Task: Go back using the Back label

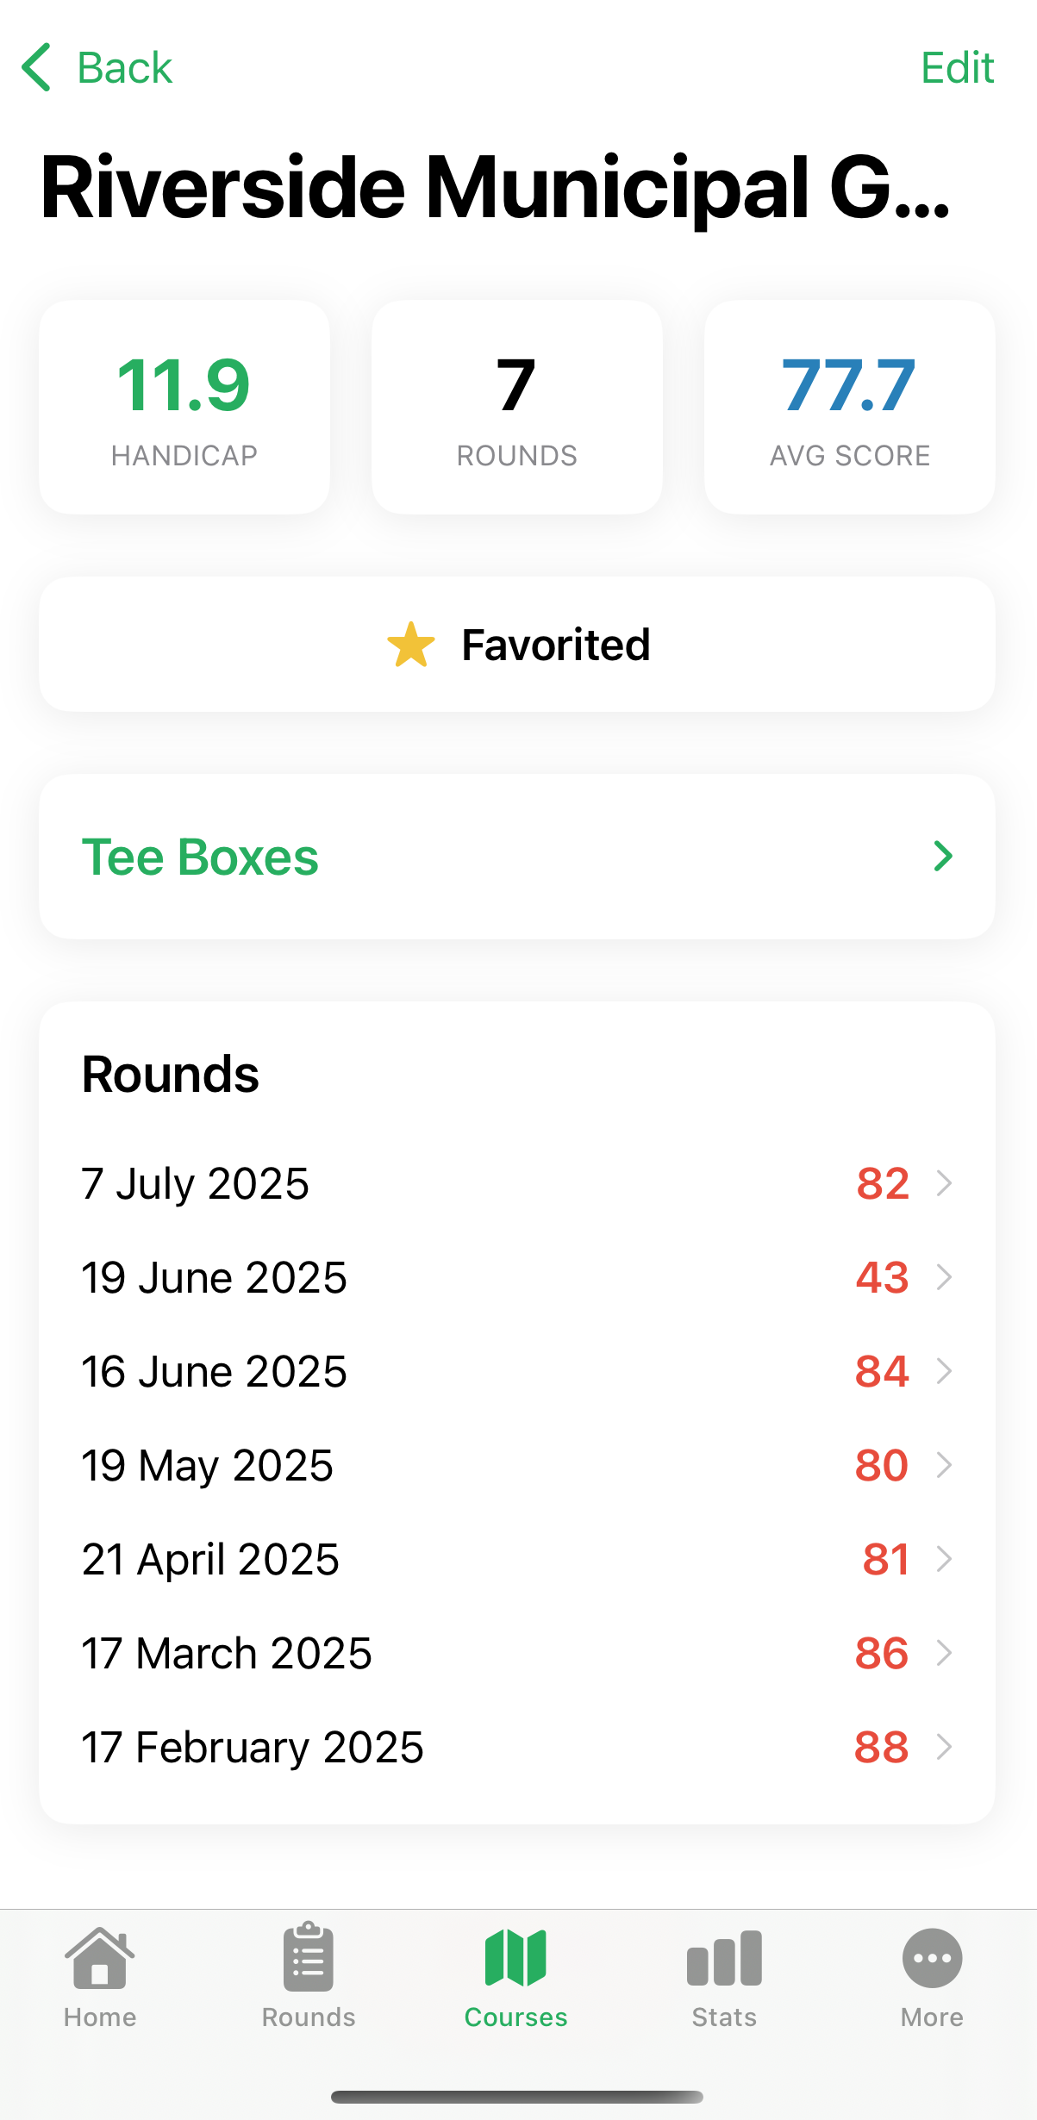Action: (125, 67)
